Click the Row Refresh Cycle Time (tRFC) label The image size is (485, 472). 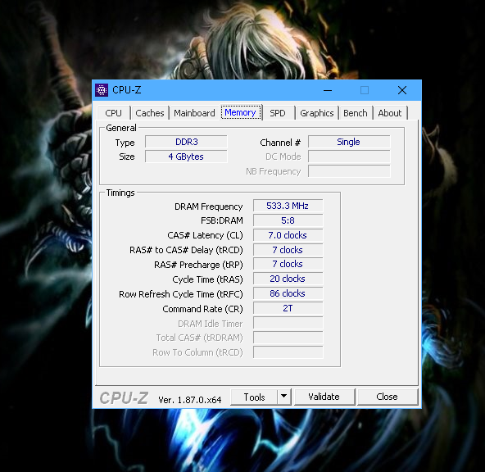(x=181, y=294)
